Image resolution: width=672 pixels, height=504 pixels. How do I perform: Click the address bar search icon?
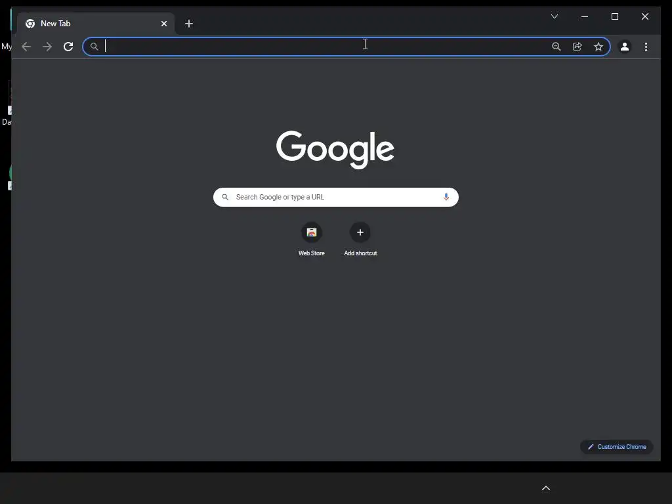94,47
